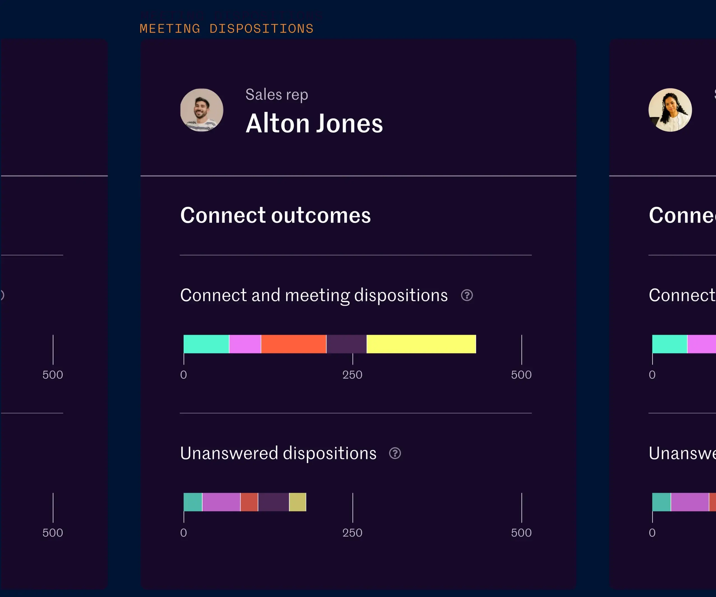
Task: Click the Unanswered dispositions title
Action: click(x=278, y=453)
